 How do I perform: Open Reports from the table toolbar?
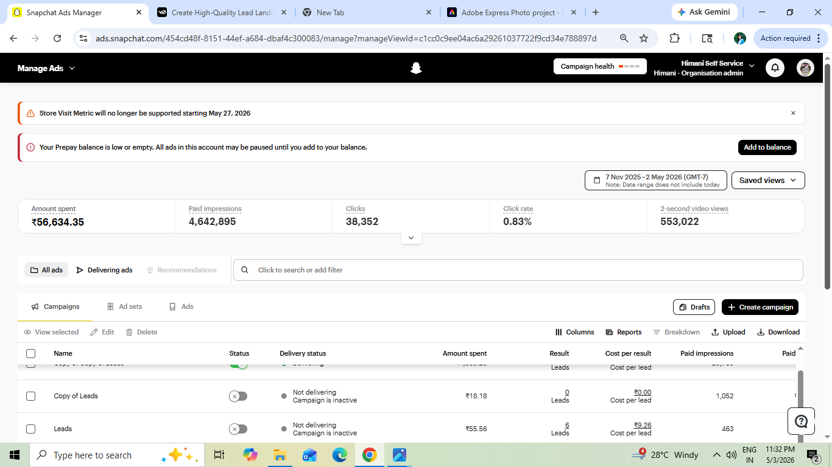(x=624, y=332)
